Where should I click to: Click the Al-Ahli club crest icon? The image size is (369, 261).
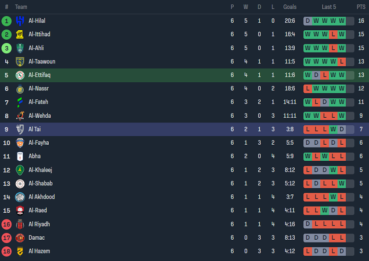(x=20, y=48)
